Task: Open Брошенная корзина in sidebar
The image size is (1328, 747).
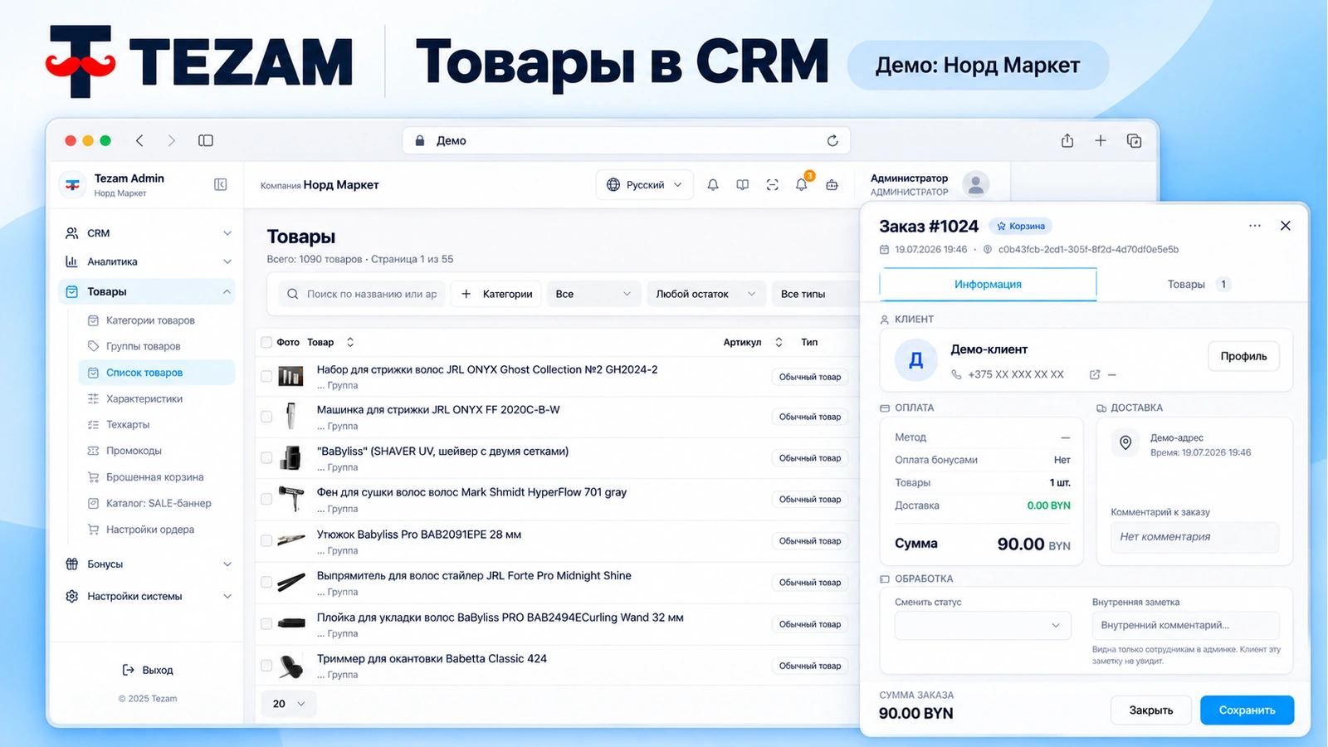Action: 154,477
